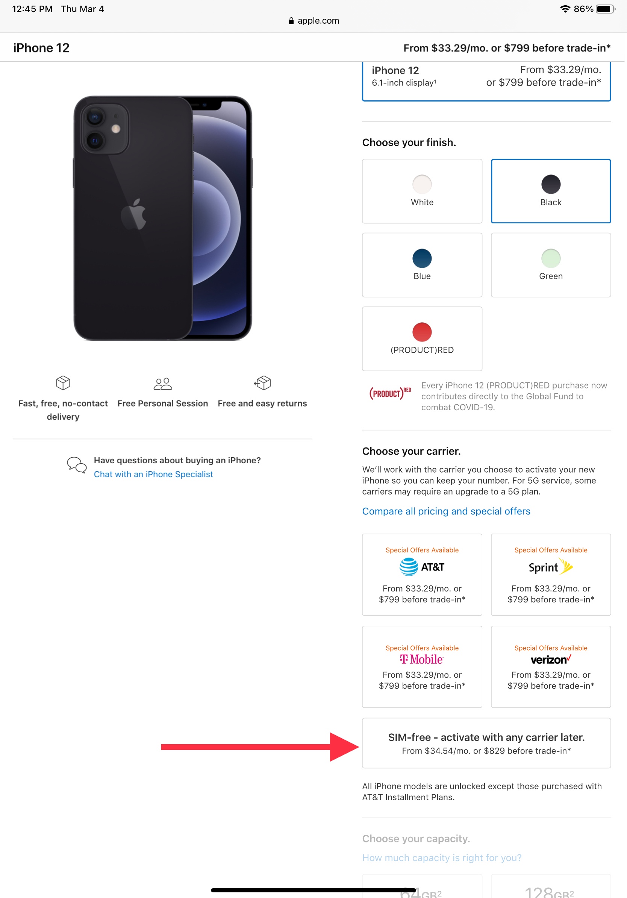Tap the chat bubbles icon
The height and width of the screenshot is (898, 627).
(77, 465)
